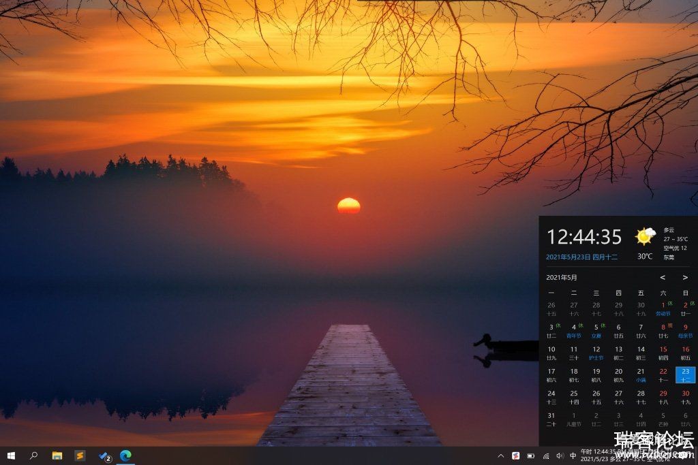Open Sublime Text from taskbar
The width and height of the screenshot is (698, 465).
click(x=80, y=455)
